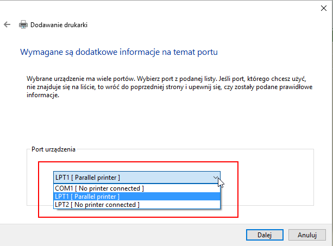Click the Dodawanie drukarki title text
This screenshot has width=333, height=246.
click(x=59, y=25)
